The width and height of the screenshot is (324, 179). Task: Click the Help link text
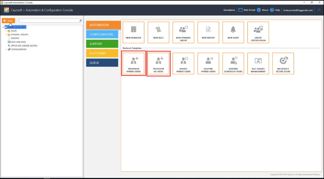click(x=277, y=10)
